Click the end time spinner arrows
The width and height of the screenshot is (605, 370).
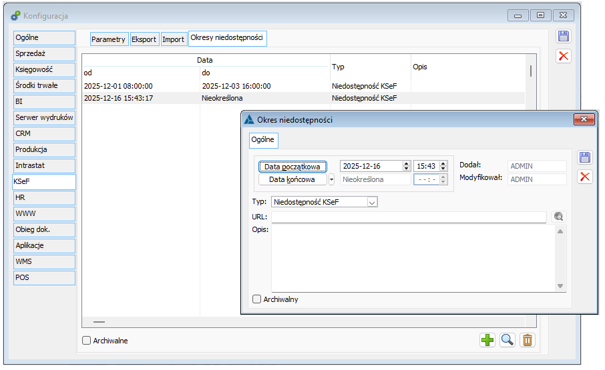(443, 179)
